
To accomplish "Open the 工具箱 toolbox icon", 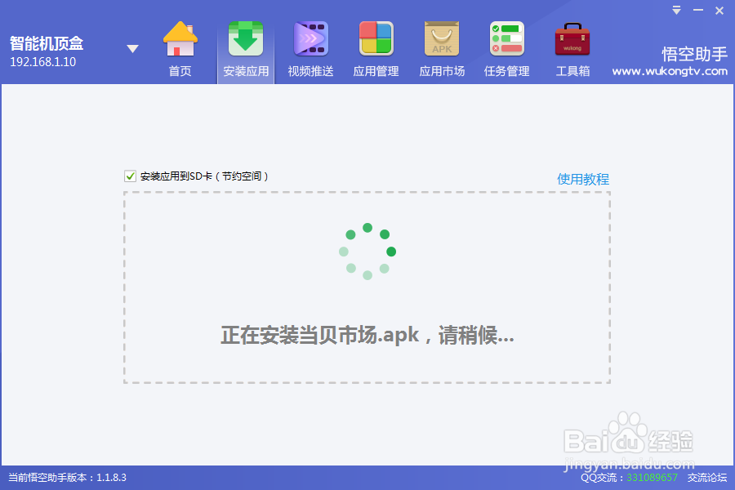I will click(x=572, y=49).
